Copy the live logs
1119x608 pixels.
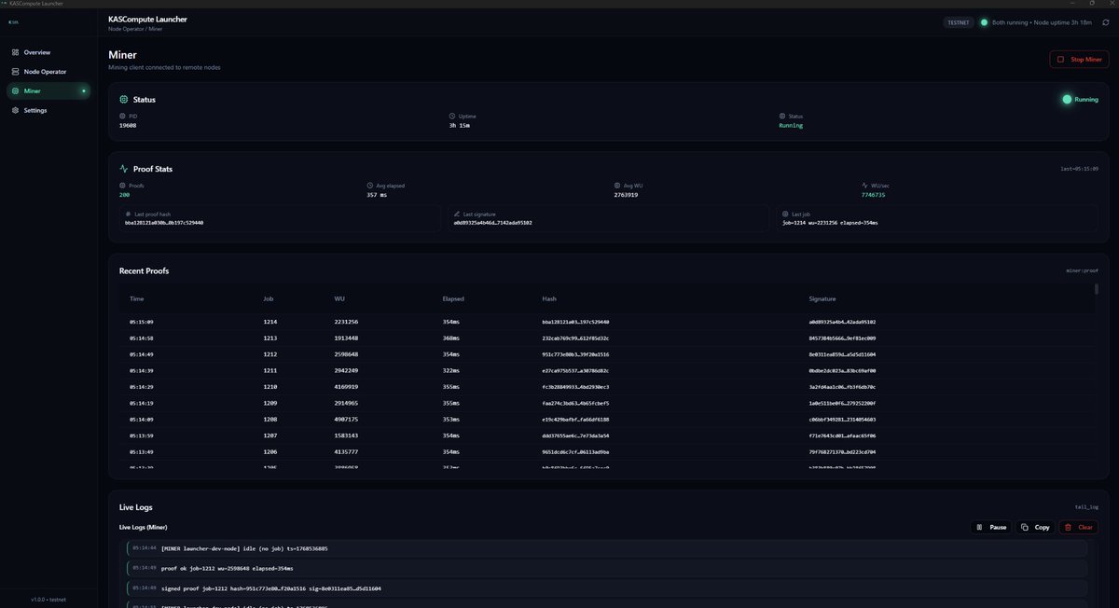[1035, 527]
